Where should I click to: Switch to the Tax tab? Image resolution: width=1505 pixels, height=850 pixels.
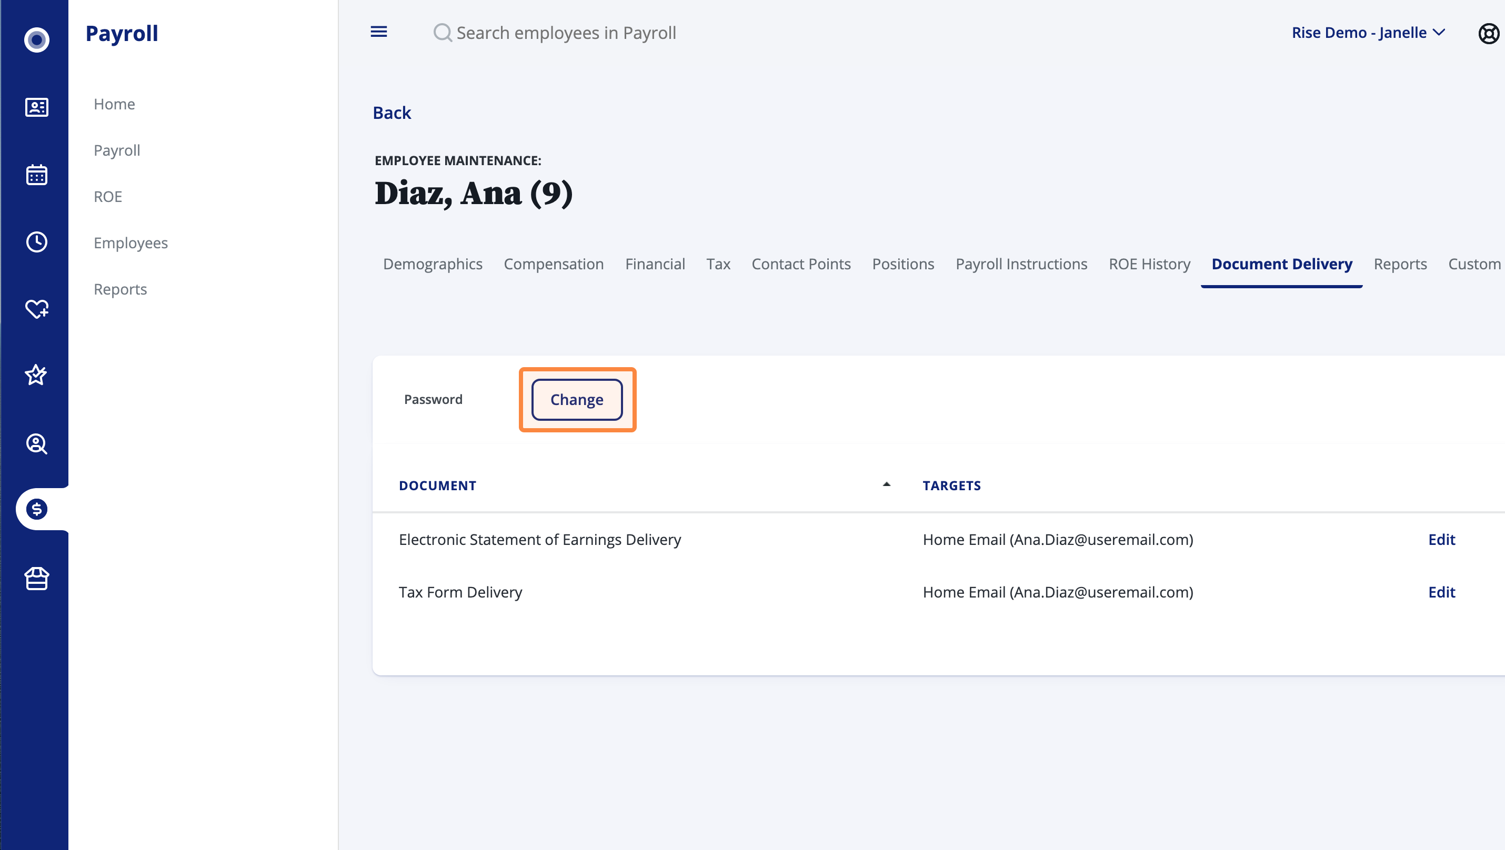click(x=718, y=264)
